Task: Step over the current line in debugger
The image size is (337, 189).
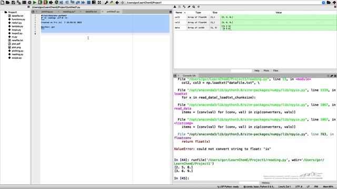Action: pos(67,2)
